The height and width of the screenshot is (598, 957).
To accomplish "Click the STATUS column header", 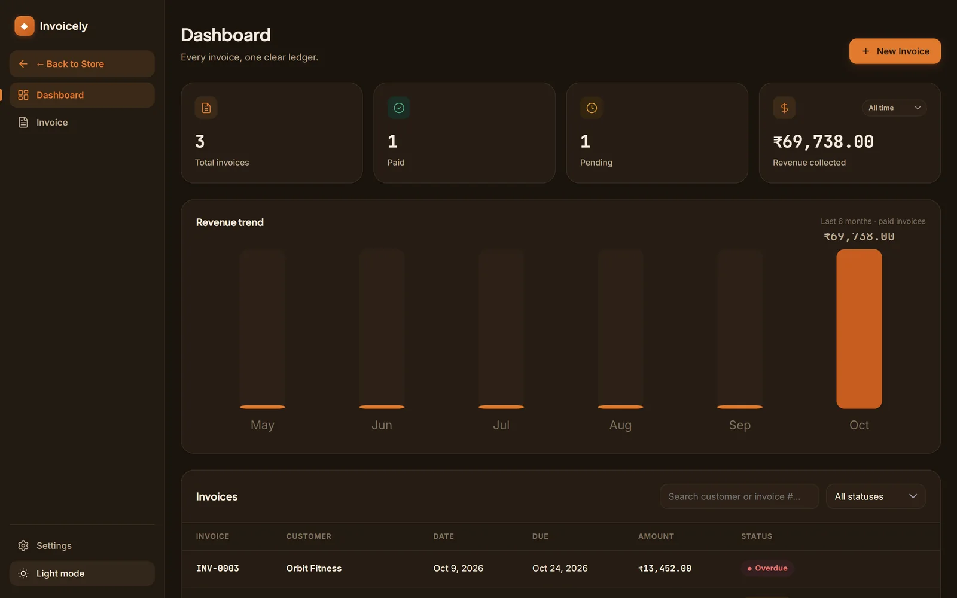I will coord(757,536).
